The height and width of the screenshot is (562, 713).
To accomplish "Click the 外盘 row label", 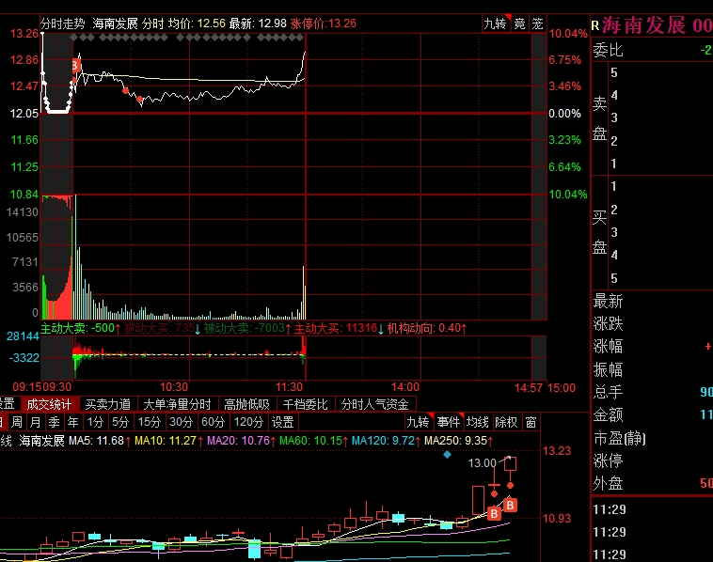I will tap(608, 483).
